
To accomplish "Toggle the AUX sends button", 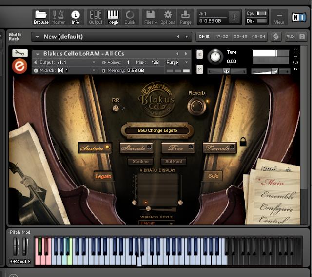I will [291, 37].
